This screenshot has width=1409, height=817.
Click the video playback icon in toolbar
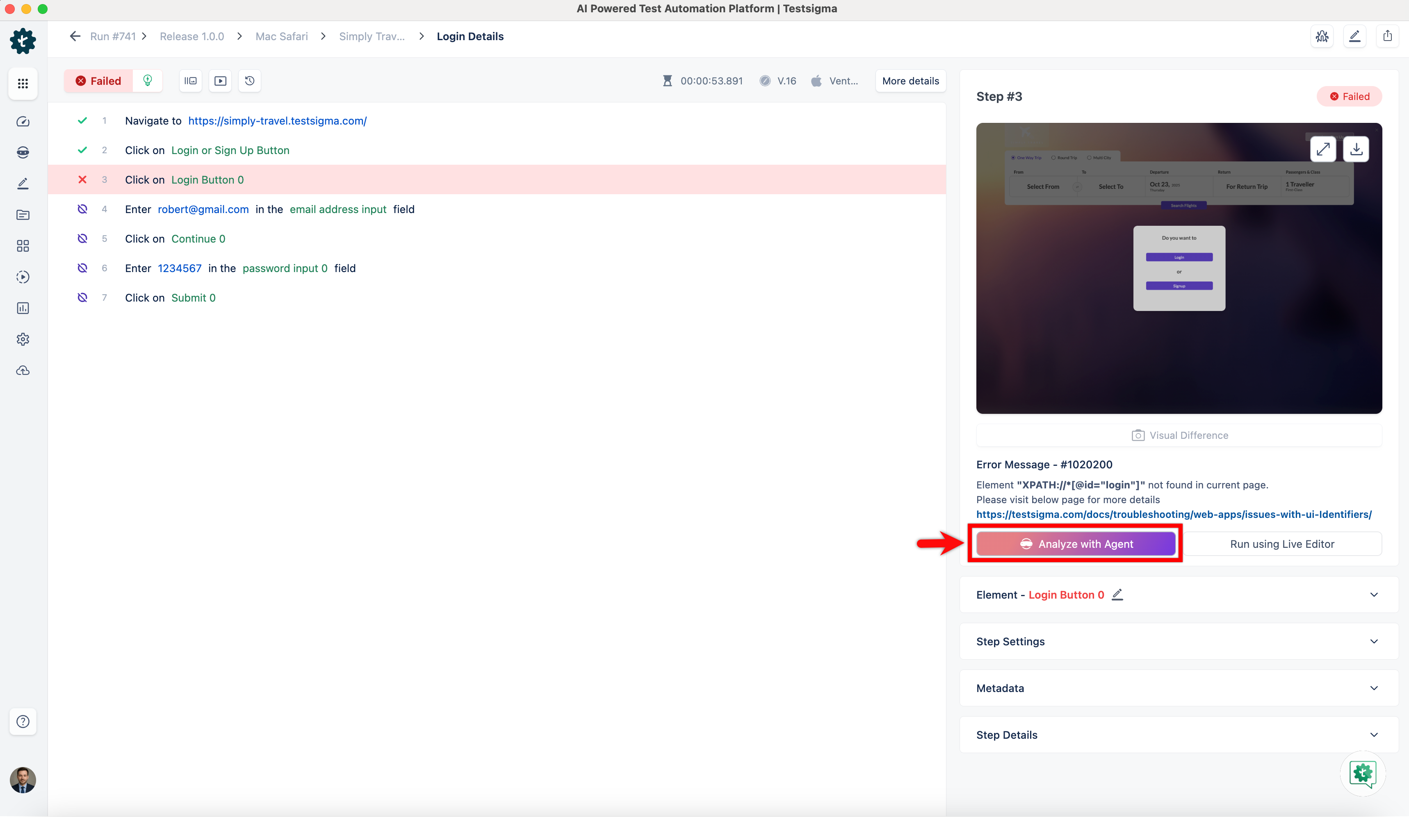(x=220, y=81)
